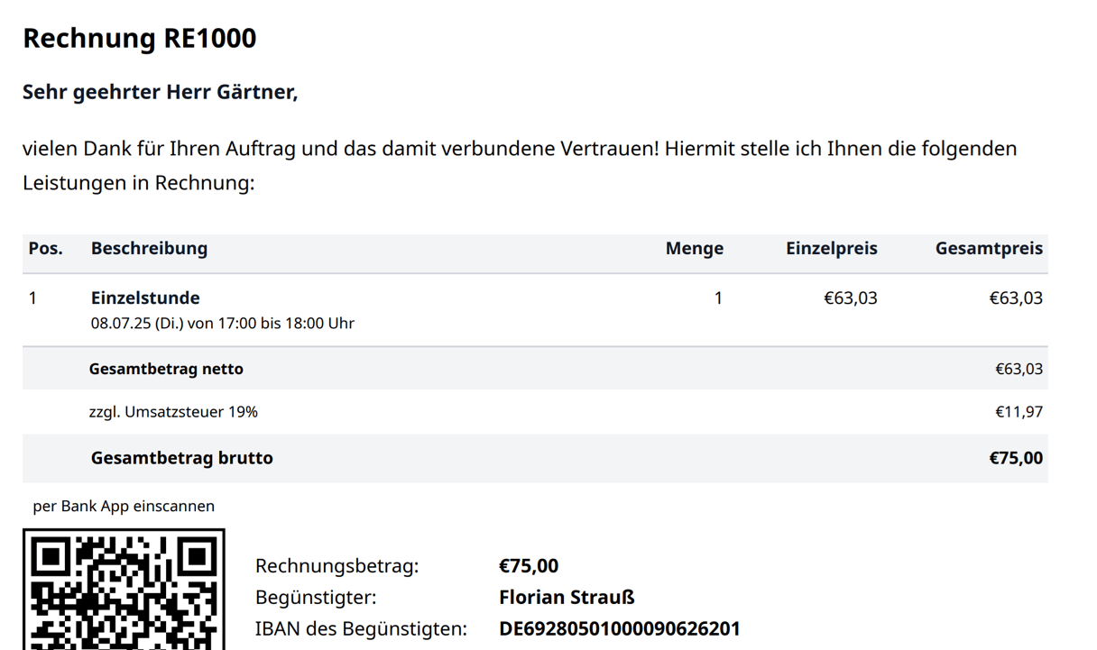Screen dimensions: 1097x650
Task: Select the Gesamtbetrag brutto total row
Action: (x=182, y=458)
